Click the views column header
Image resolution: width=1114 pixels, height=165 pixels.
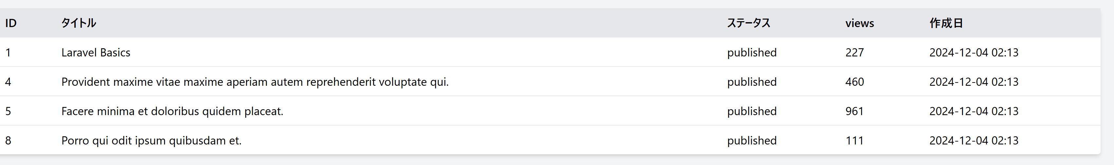(859, 23)
